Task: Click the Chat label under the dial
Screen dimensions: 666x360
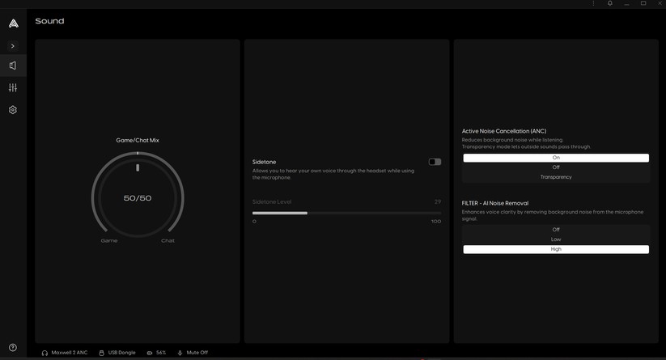Action: (168, 241)
